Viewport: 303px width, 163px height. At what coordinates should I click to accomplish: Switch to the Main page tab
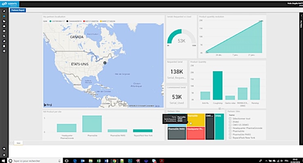(x=18, y=143)
